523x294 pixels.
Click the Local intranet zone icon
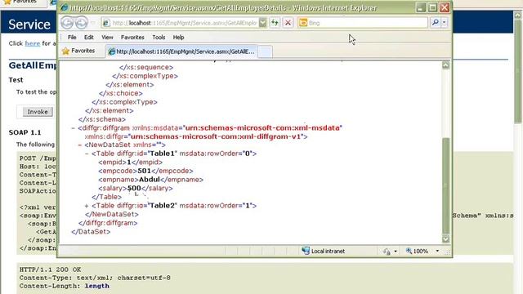306,251
